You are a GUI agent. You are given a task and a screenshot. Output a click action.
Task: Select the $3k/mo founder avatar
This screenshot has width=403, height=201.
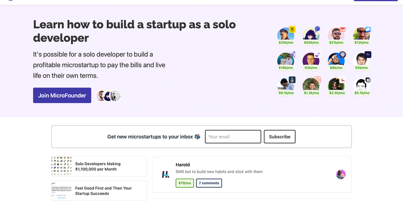[x=311, y=59]
